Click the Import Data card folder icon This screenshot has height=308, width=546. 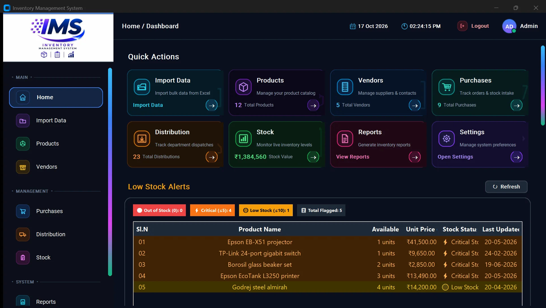click(x=142, y=87)
